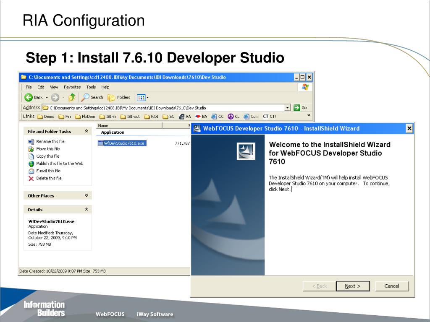The height and width of the screenshot is (322, 430).
Task: Close the InstallShield Wizard window
Action: click(x=409, y=128)
